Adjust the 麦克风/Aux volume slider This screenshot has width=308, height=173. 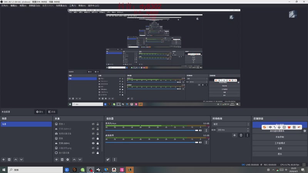tap(152, 130)
